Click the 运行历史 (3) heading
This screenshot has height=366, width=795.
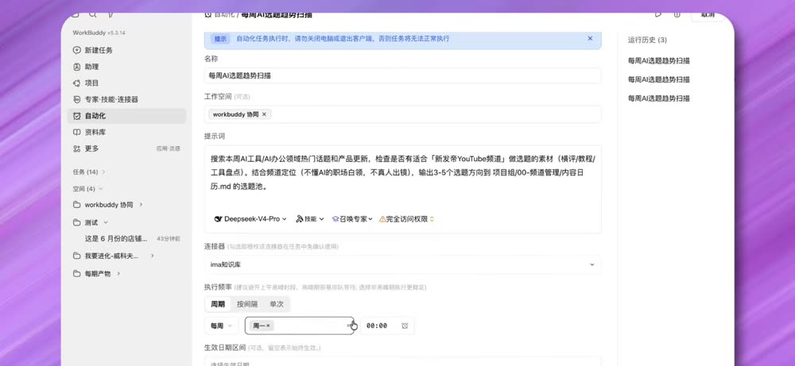[647, 40]
